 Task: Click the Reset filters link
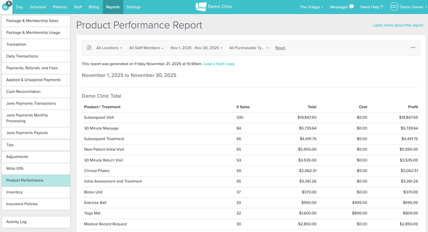point(280,48)
